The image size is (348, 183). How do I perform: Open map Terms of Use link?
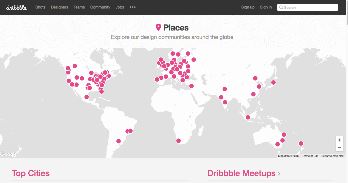click(310, 156)
